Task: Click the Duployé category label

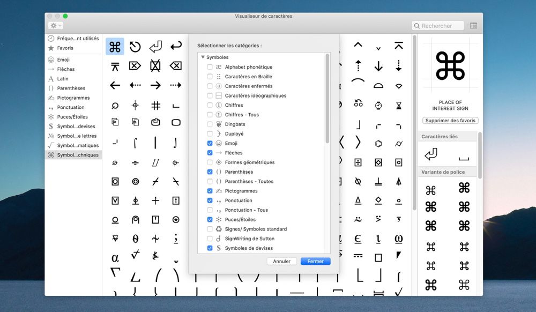Action: pos(234,133)
